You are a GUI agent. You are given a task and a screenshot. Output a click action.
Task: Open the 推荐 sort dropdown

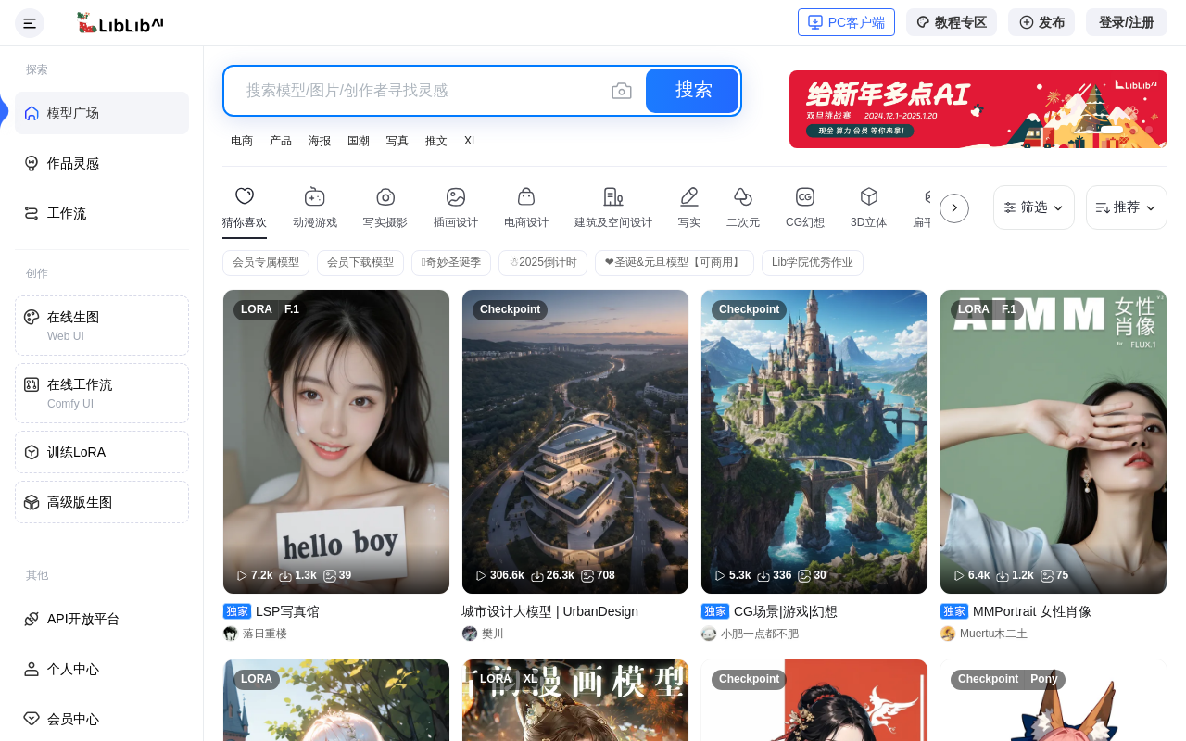point(1126,207)
